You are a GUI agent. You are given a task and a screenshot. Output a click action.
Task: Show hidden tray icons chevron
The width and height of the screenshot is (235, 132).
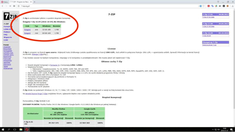click(x=213, y=130)
